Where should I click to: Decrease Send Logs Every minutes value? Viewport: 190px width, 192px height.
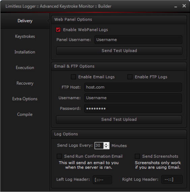coord(106,147)
